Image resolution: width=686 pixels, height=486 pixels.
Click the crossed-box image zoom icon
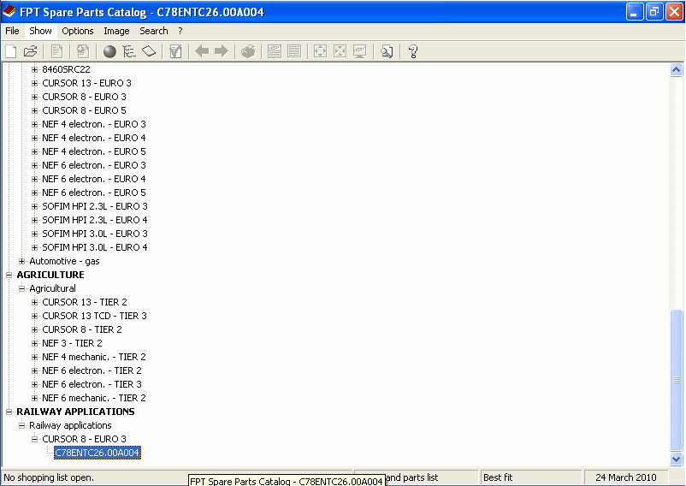click(x=340, y=51)
